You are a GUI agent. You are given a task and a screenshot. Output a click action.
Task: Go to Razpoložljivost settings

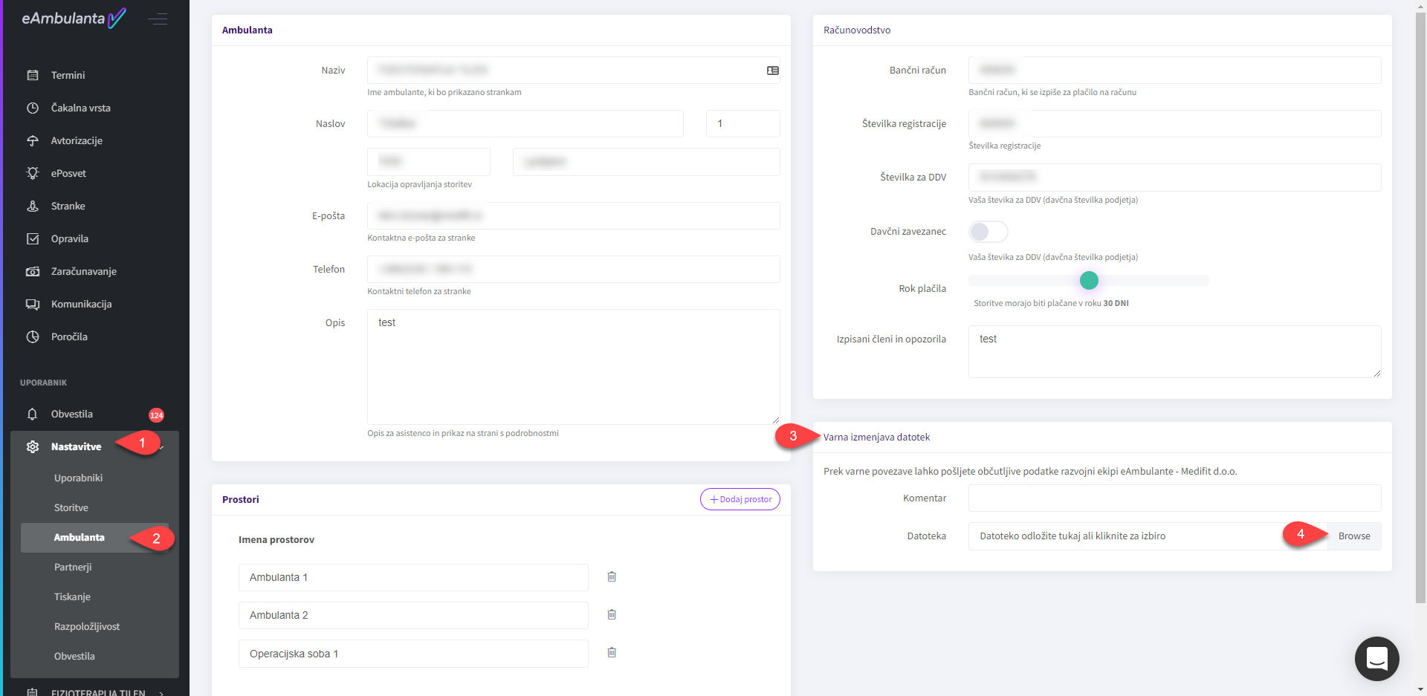87,626
